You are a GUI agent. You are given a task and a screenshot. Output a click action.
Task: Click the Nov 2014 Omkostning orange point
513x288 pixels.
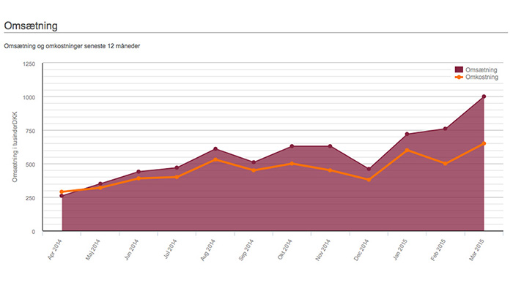coord(330,170)
